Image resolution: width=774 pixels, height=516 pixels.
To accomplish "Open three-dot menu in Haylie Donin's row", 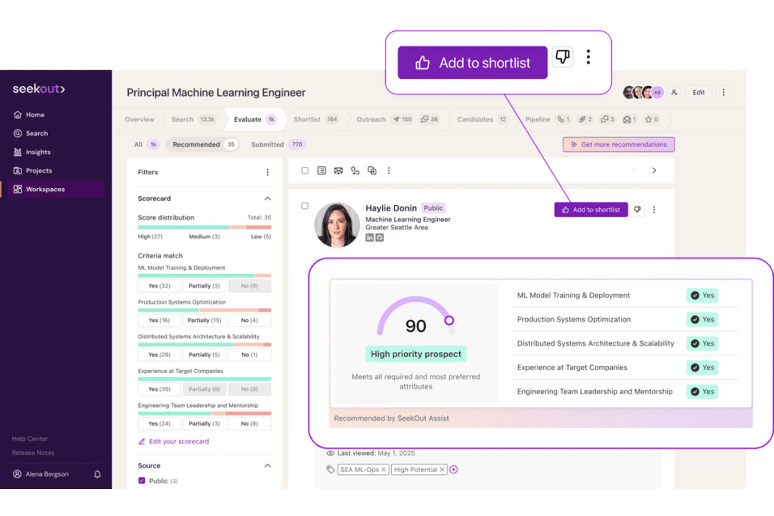I will click(654, 210).
